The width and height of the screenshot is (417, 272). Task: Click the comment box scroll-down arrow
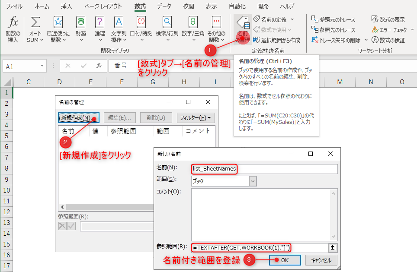coord(334,237)
